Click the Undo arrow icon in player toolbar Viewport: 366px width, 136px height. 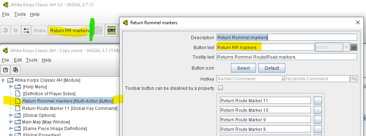[6, 30]
